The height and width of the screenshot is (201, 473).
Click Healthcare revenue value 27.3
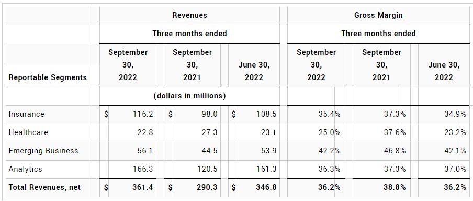click(x=210, y=132)
